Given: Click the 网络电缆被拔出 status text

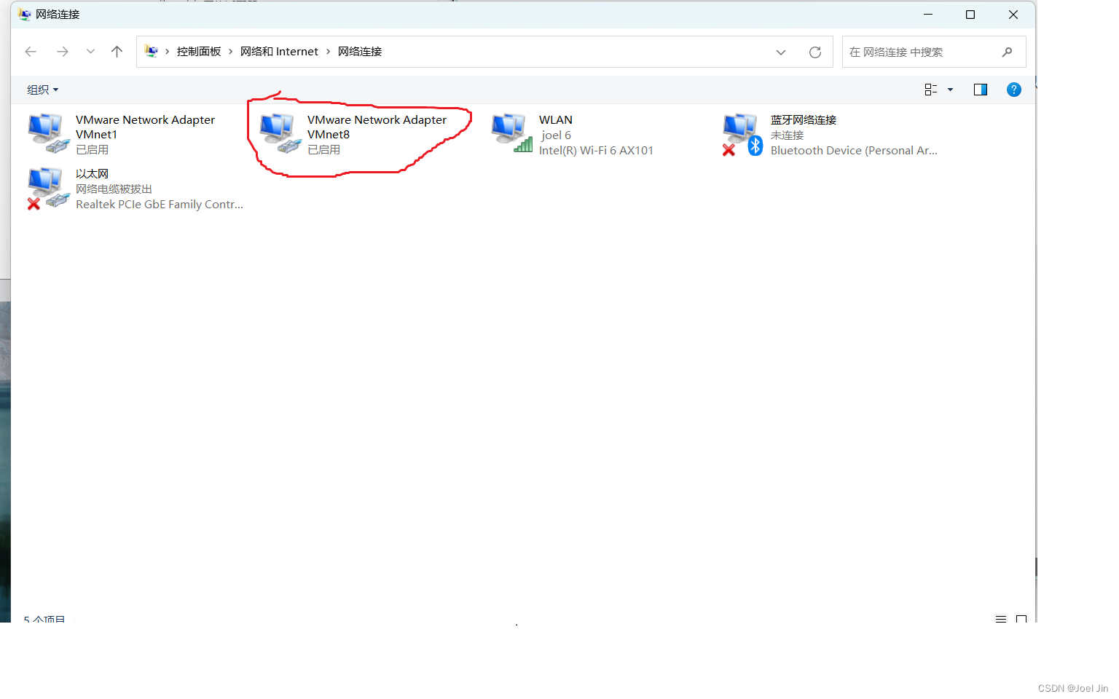Looking at the screenshot, I should (114, 189).
